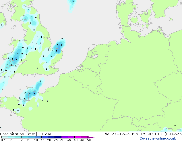Select the 35–40 mm legend color swatch

click(71, 137)
